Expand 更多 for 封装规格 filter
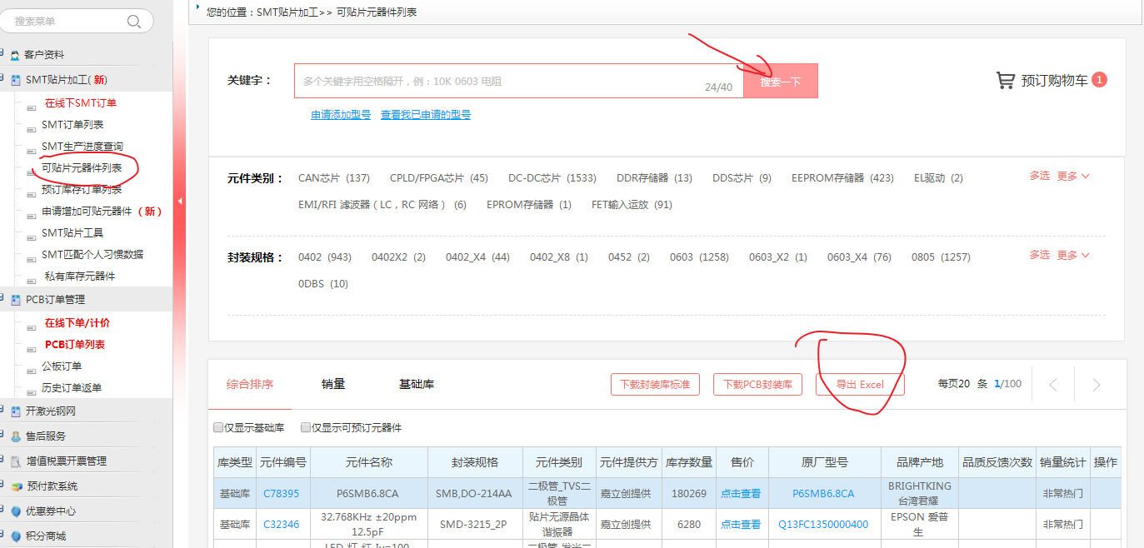 (1073, 255)
